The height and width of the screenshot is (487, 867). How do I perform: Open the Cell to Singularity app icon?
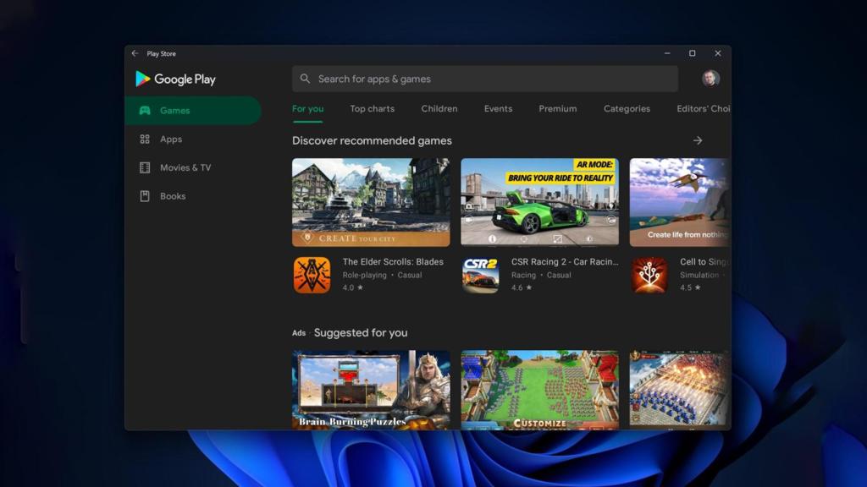[649, 275]
